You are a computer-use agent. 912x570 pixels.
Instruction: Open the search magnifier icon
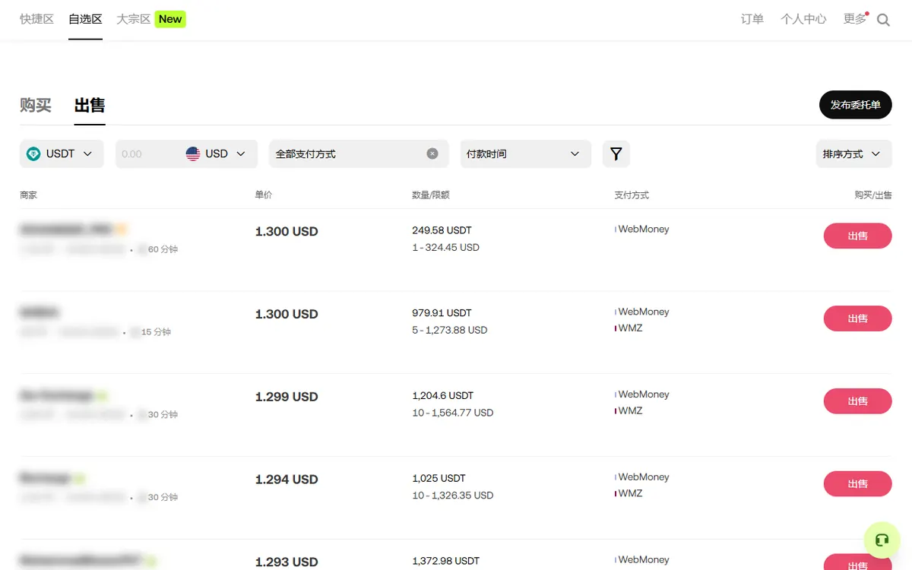click(x=883, y=21)
